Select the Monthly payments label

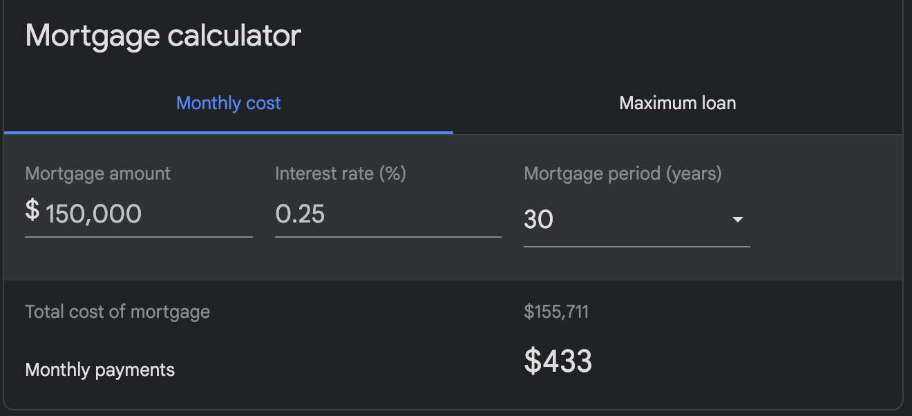pyautogui.click(x=100, y=370)
